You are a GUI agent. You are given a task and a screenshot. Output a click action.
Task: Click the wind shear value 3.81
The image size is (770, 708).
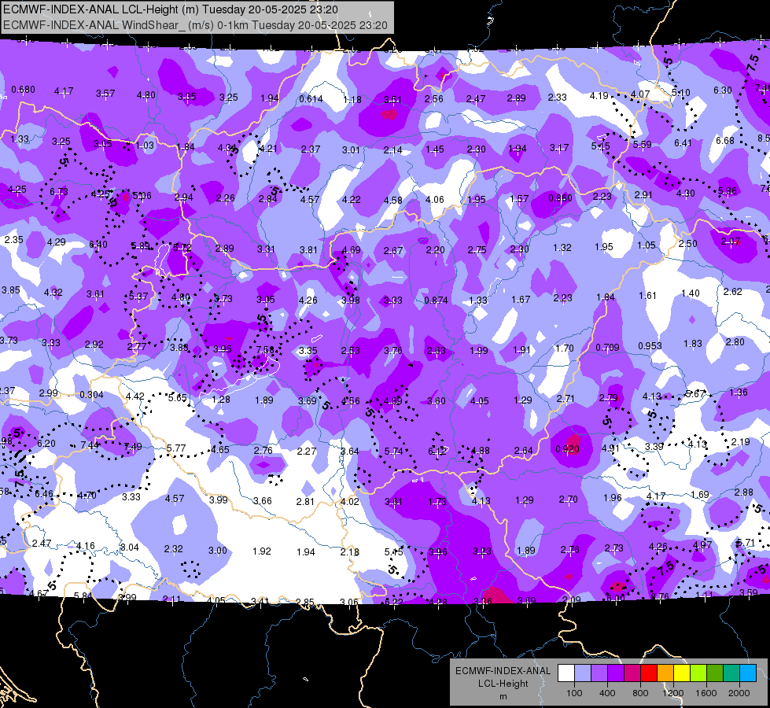click(x=308, y=249)
